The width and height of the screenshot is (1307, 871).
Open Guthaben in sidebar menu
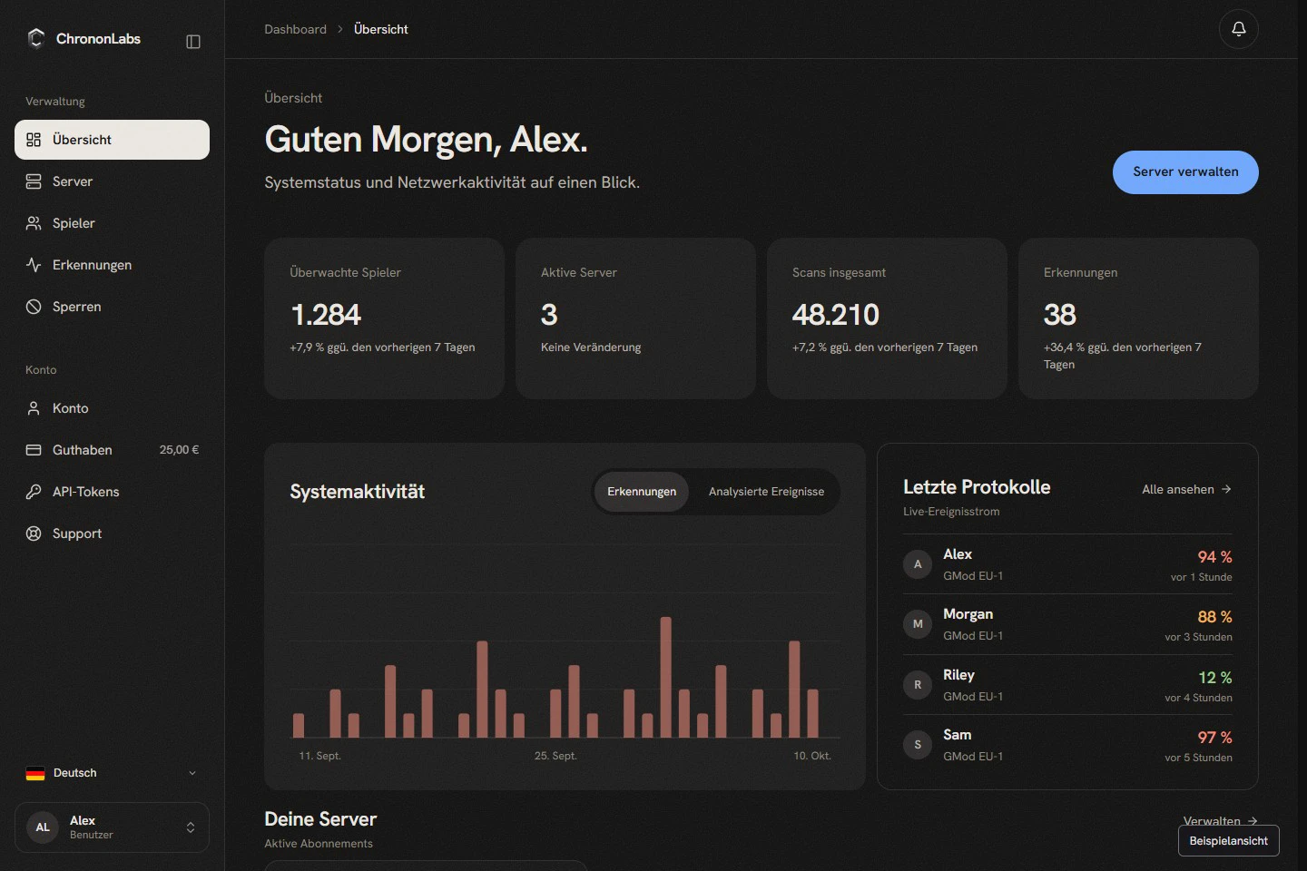click(x=112, y=450)
